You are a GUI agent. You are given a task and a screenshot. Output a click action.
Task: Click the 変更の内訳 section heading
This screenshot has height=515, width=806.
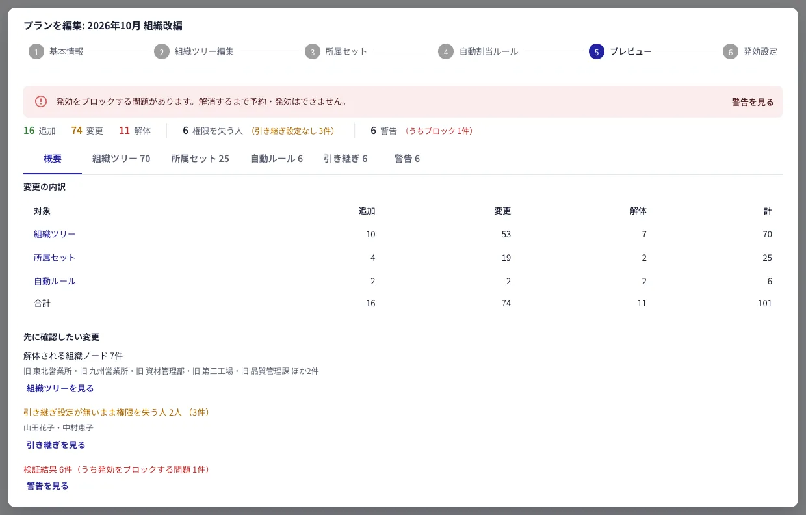(44, 187)
